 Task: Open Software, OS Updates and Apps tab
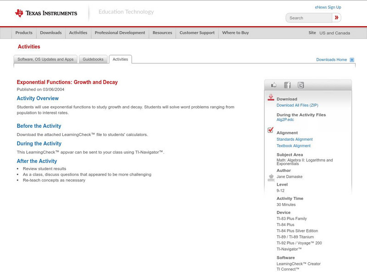[x=45, y=59]
